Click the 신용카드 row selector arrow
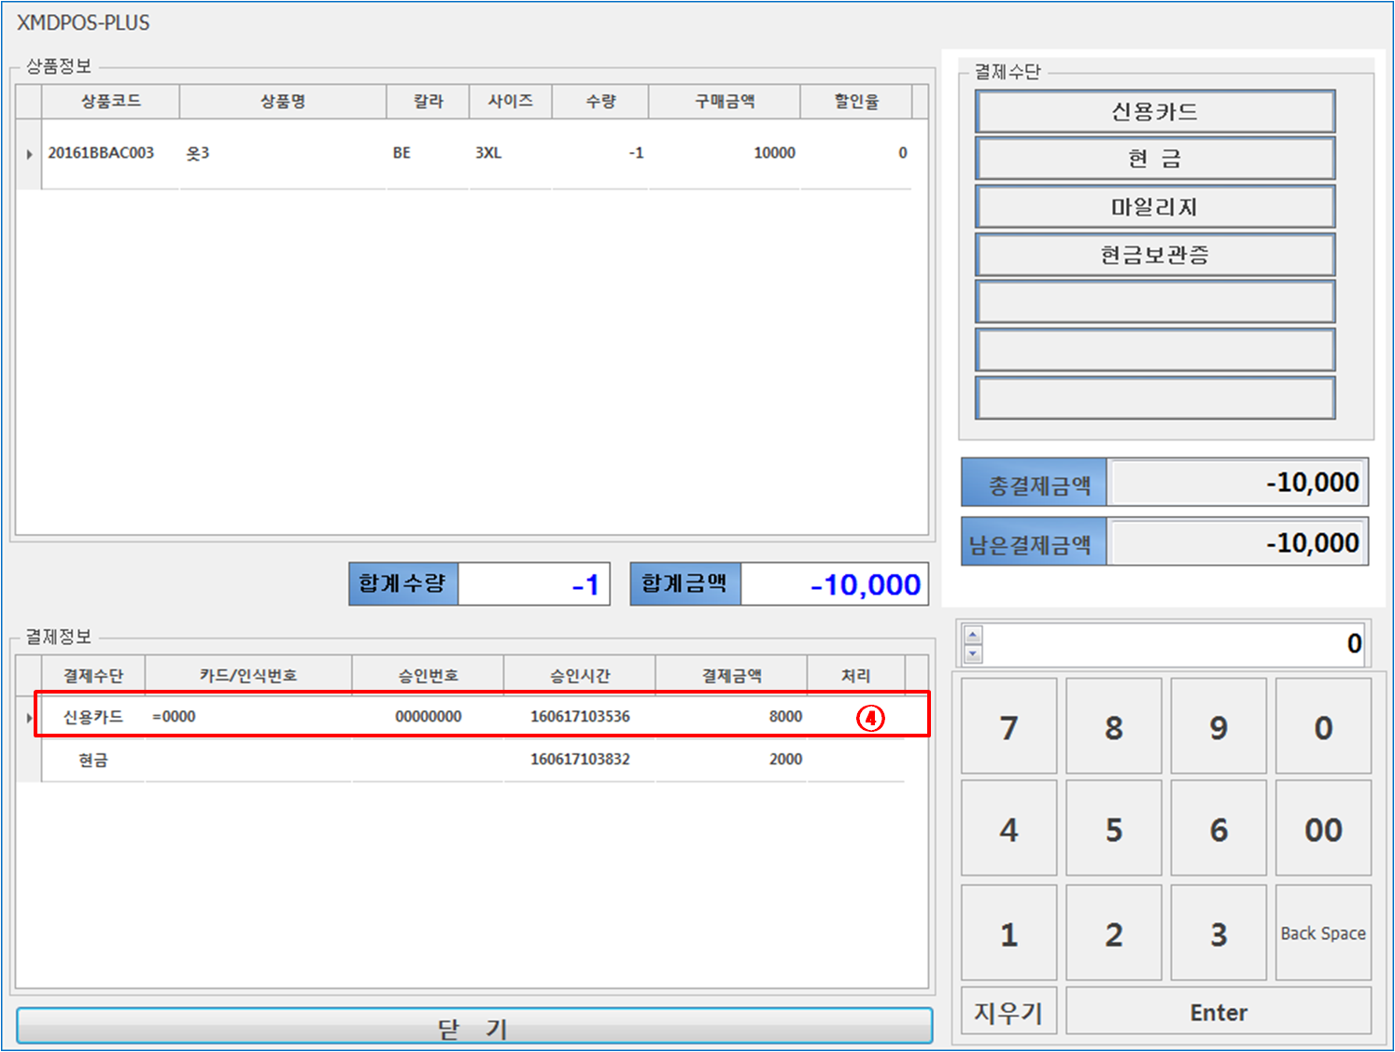Image resolution: width=1395 pixels, height=1052 pixels. pos(29,718)
